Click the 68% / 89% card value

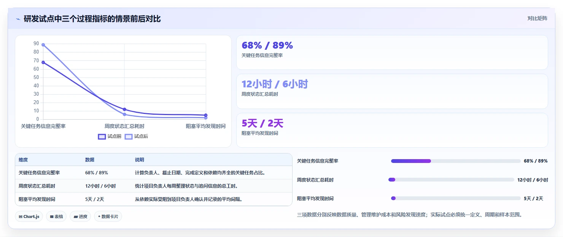click(x=267, y=45)
